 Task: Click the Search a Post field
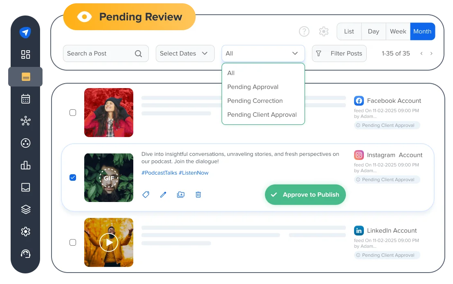click(x=100, y=53)
